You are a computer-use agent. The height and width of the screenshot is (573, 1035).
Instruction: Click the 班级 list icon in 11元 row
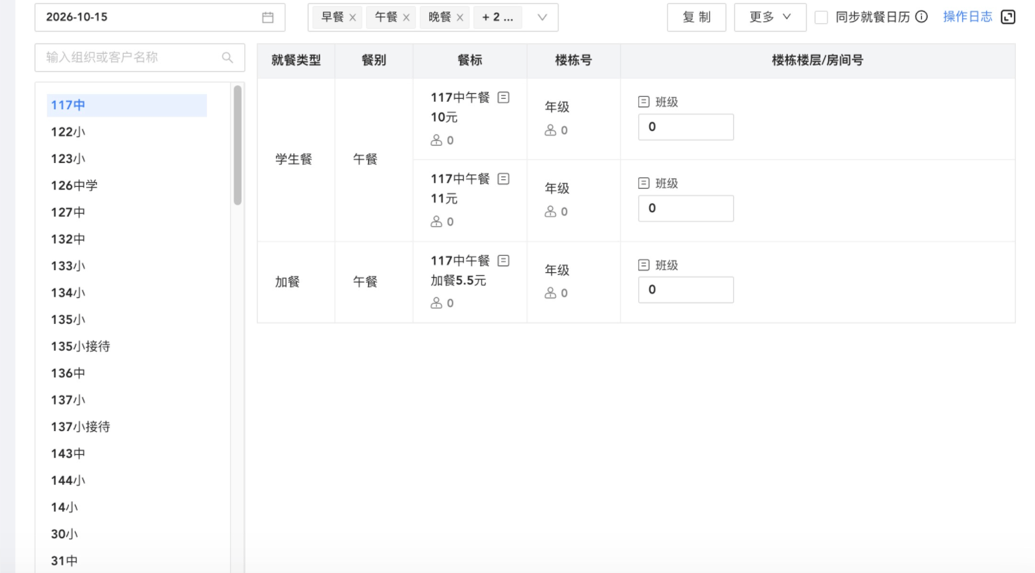(x=644, y=183)
